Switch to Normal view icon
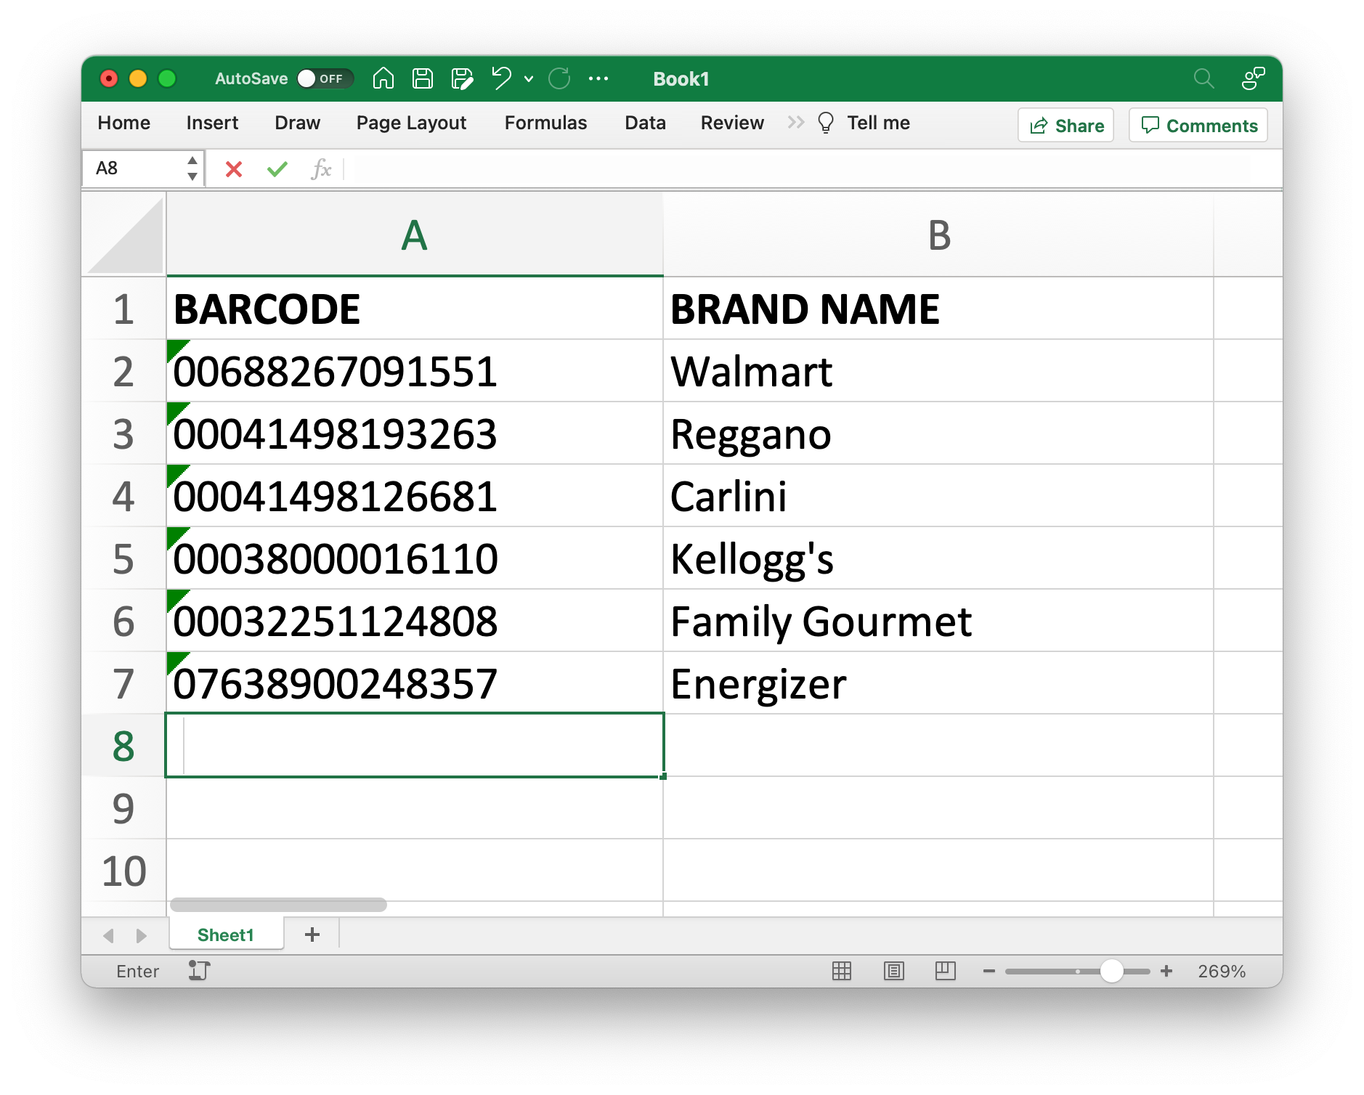The height and width of the screenshot is (1095, 1364). coord(842,971)
